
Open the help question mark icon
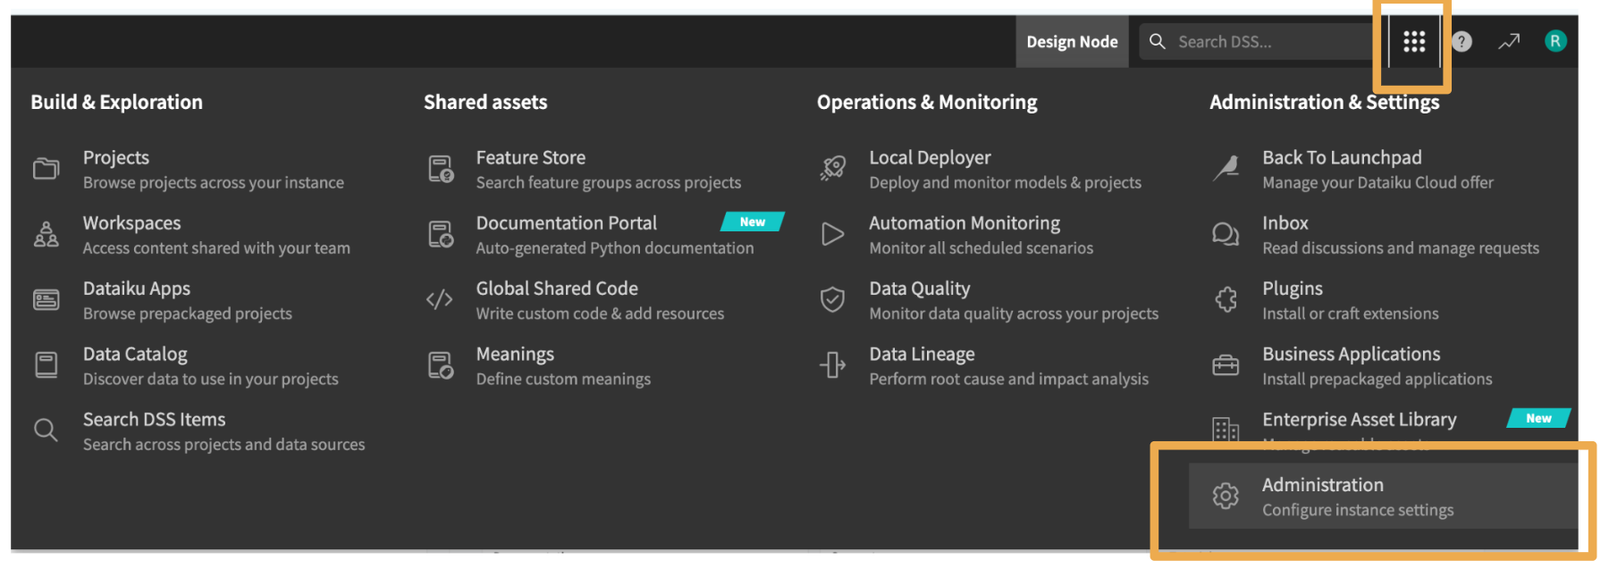pos(1462,41)
